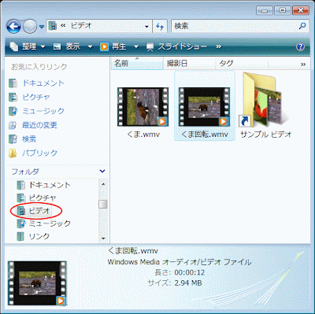This screenshot has height=314, width=315.
Task: Click パブリック folder icon in favorites
Action: pos(13,153)
